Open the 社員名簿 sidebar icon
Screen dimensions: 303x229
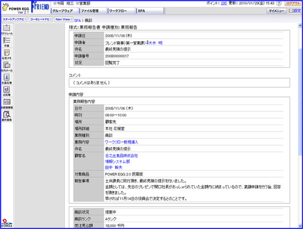click(x=7, y=79)
